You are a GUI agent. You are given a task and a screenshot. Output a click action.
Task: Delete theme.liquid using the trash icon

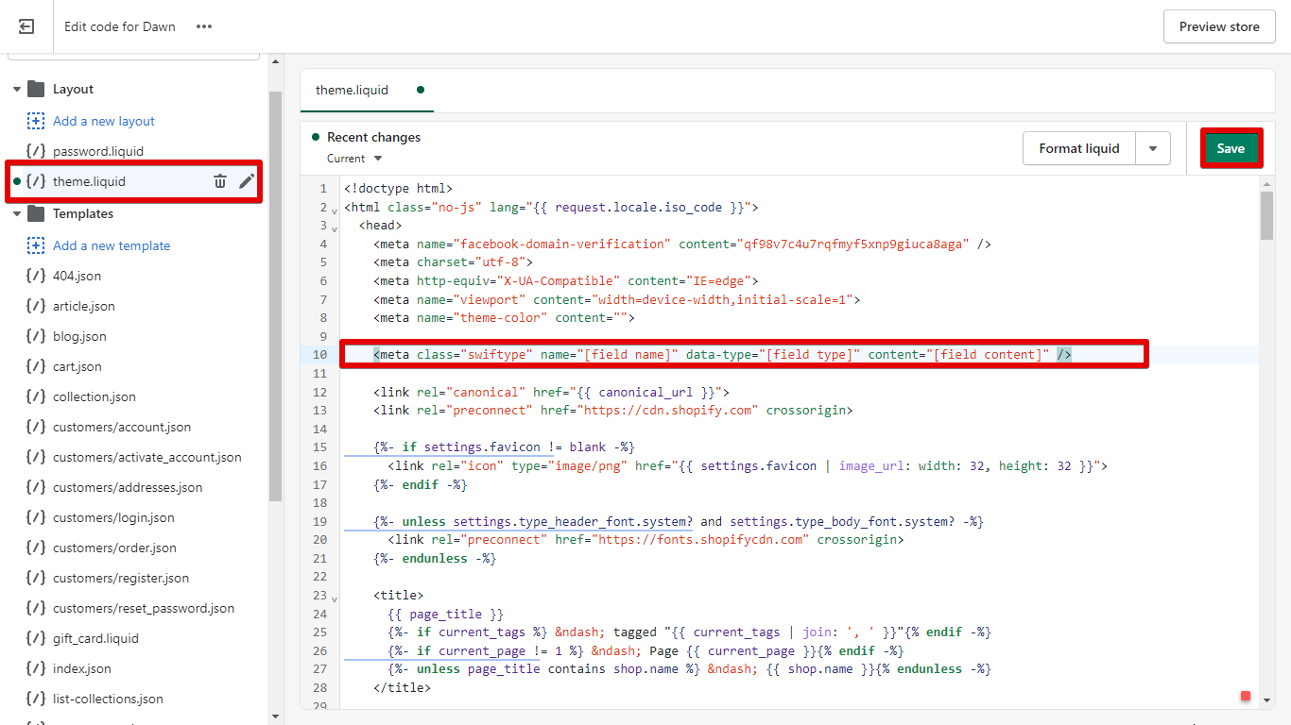(220, 181)
